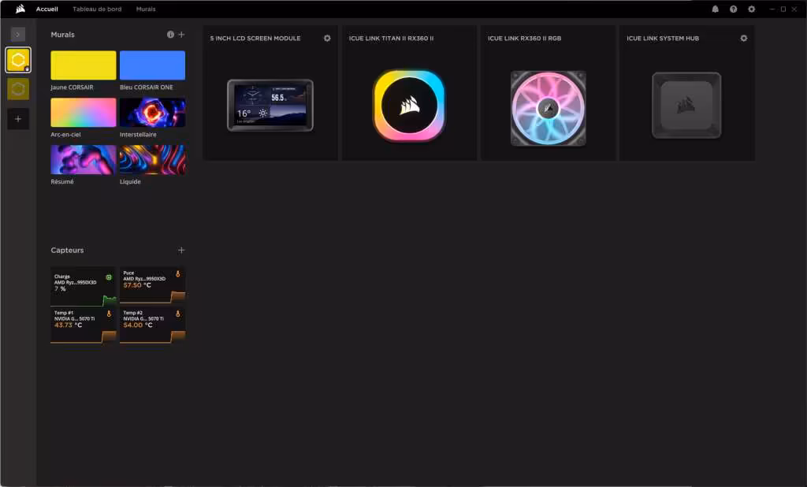Select the highlighted yellow hexagon profile
807x487 pixels.
[18, 60]
